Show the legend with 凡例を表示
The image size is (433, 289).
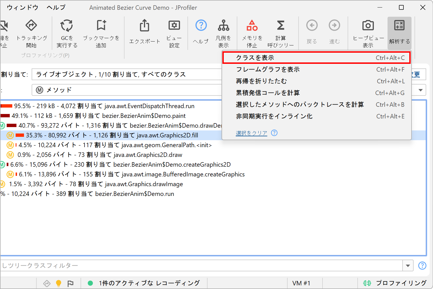pos(223,26)
